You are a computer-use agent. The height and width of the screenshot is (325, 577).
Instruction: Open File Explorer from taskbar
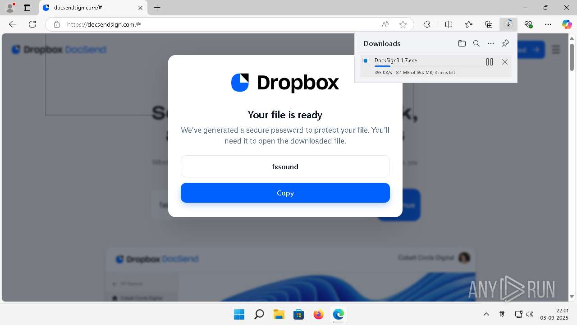point(279,314)
